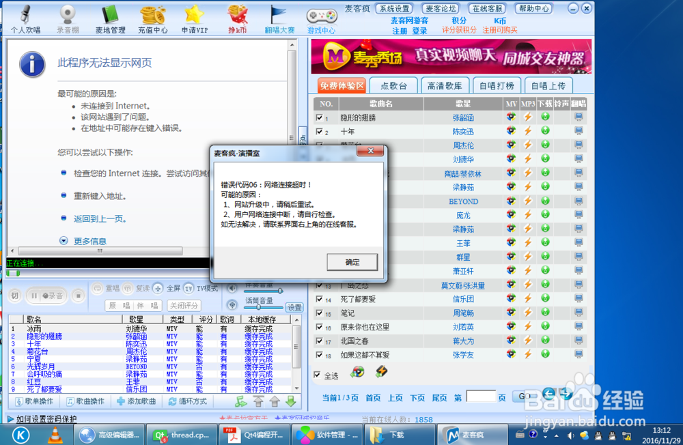Open the 挣K币 gift icon

pos(238,19)
